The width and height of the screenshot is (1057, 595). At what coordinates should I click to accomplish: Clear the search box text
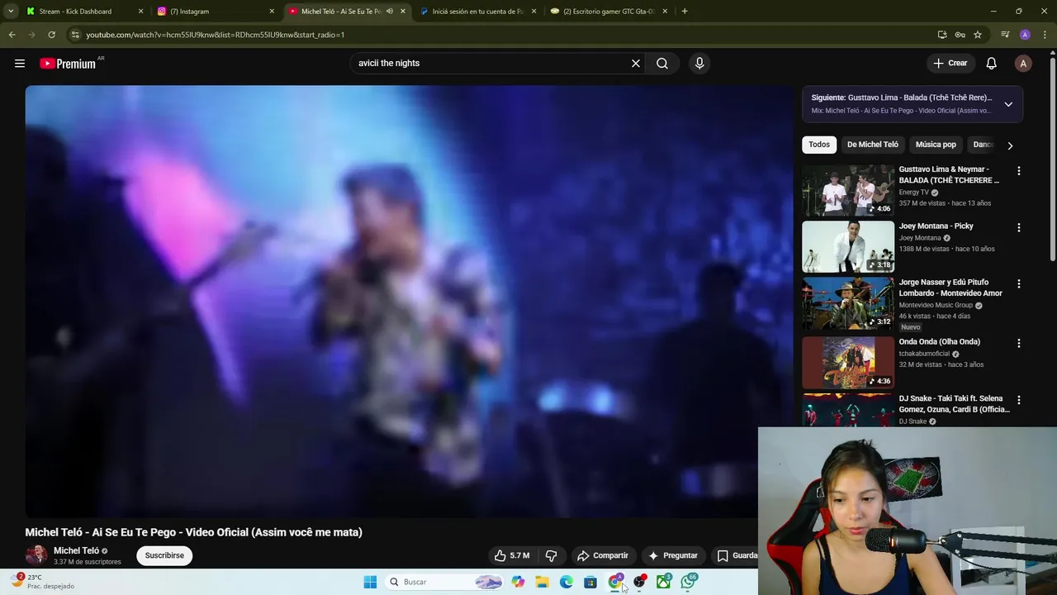tap(636, 63)
